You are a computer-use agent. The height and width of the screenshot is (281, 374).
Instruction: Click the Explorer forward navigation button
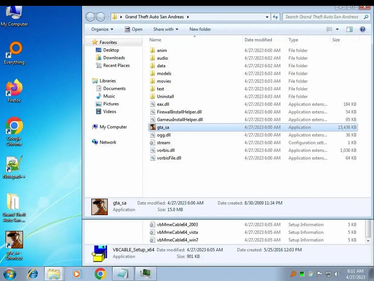pyautogui.click(x=100, y=17)
